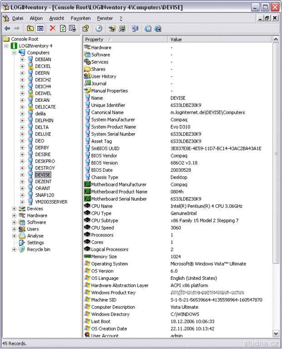Collapse the LOGINventory 4 tree node
282x349 pixels.
(x=6, y=46)
